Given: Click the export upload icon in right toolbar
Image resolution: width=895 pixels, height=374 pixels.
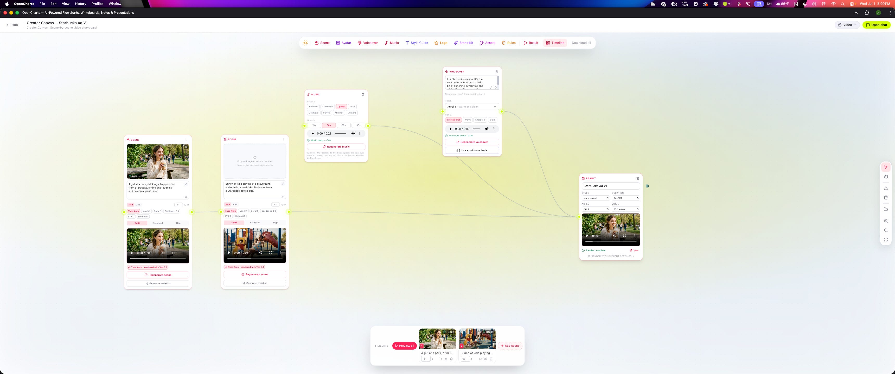Looking at the screenshot, I should (886, 188).
